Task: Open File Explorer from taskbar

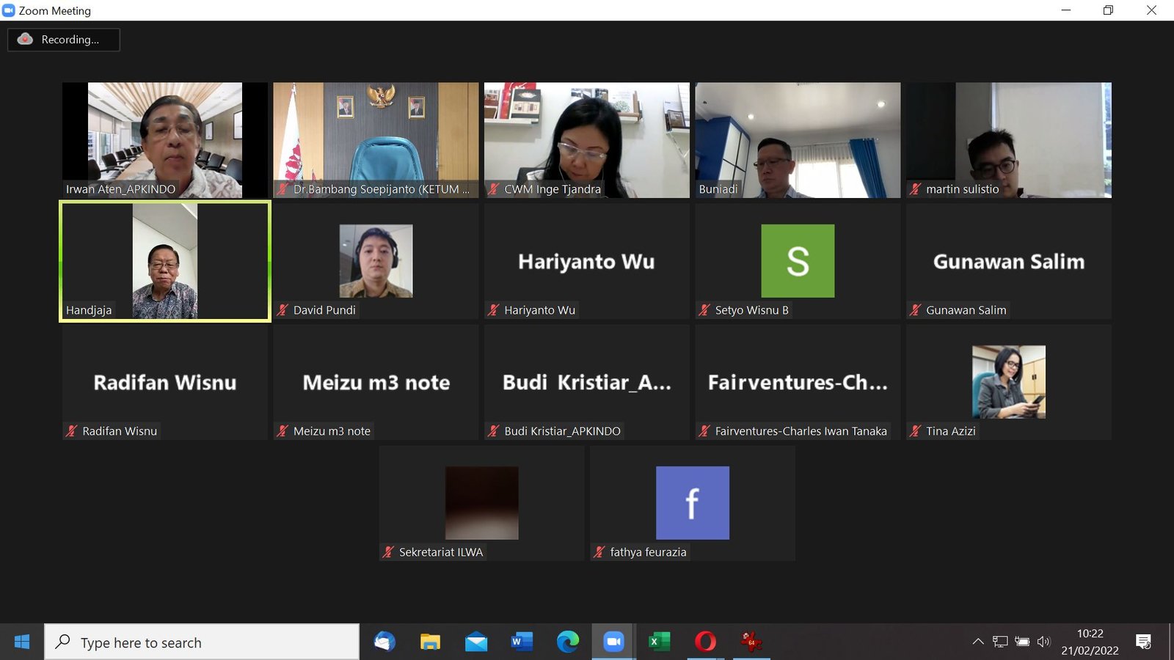Action: (430, 642)
